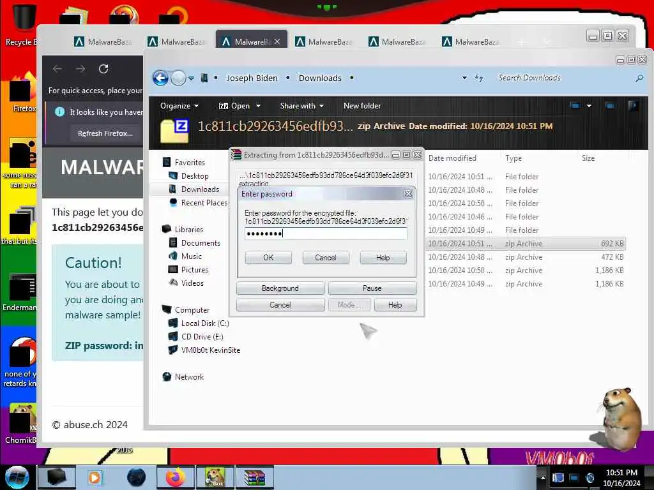The height and width of the screenshot is (490, 654).
Task: Switch to last MalwareBazaar tab
Action: click(471, 41)
